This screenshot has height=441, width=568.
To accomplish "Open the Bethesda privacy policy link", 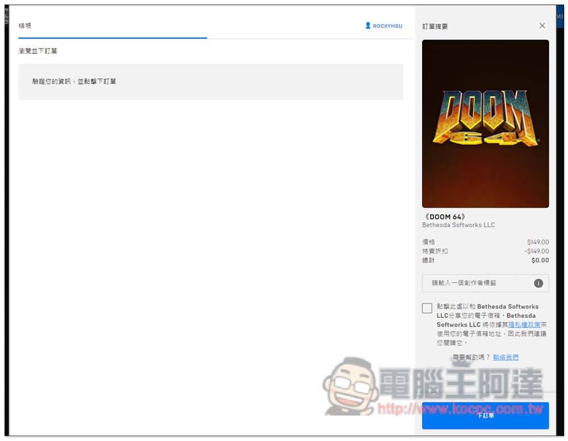I will click(524, 325).
